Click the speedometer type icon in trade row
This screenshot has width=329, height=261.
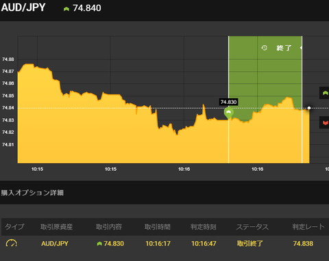coord(11,243)
